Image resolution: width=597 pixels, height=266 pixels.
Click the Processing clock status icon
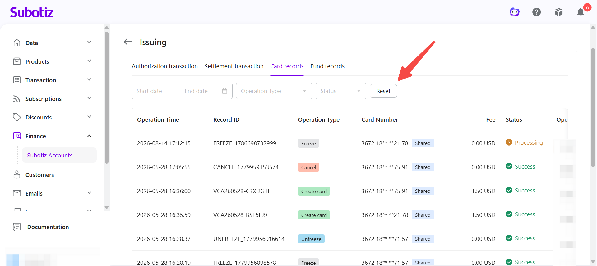509,142
